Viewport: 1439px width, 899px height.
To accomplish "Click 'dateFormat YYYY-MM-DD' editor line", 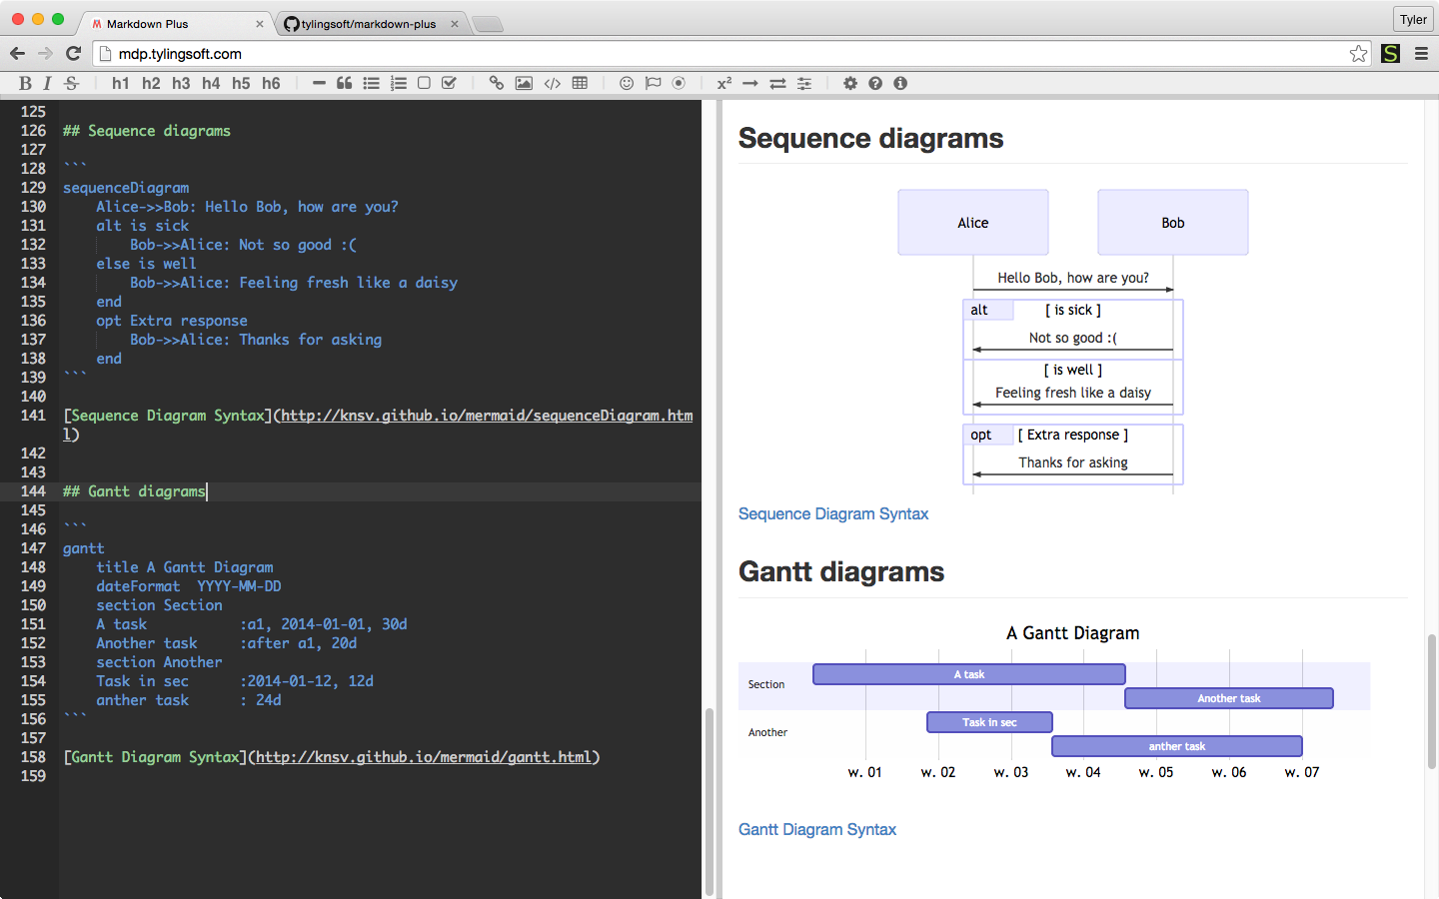I will pos(189,586).
